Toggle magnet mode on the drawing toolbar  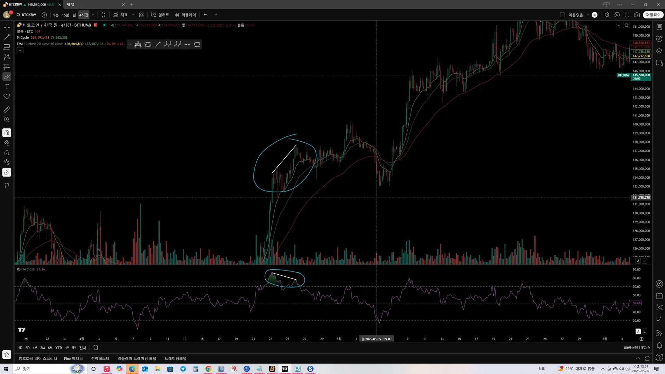pos(7,133)
